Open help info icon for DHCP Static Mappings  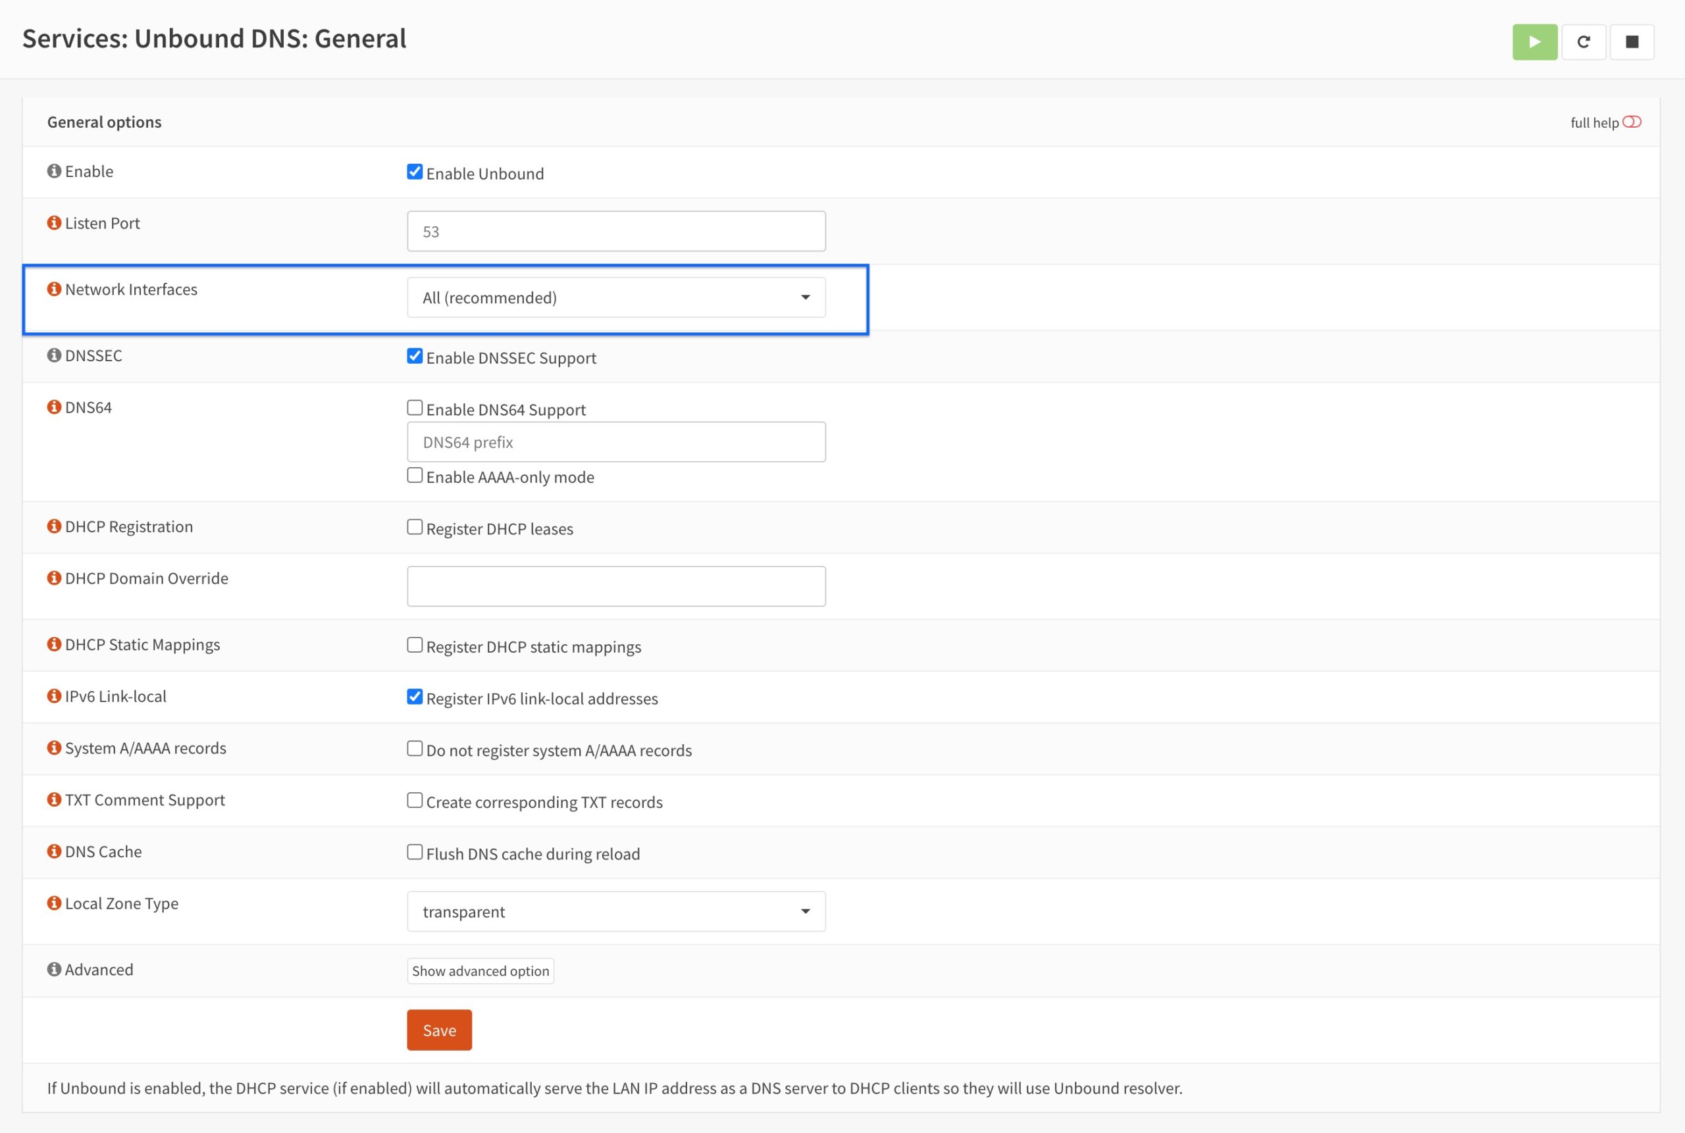tap(54, 645)
